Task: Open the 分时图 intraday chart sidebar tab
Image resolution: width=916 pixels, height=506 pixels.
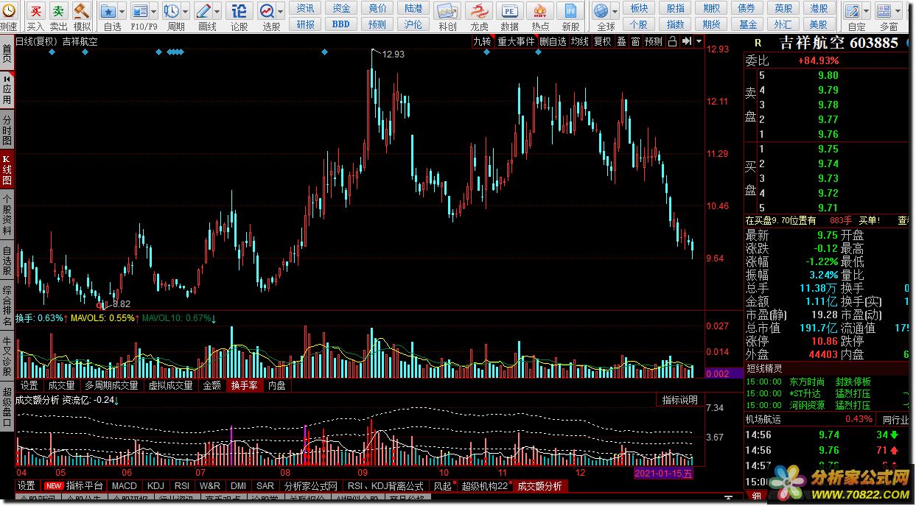Action: (x=7, y=130)
